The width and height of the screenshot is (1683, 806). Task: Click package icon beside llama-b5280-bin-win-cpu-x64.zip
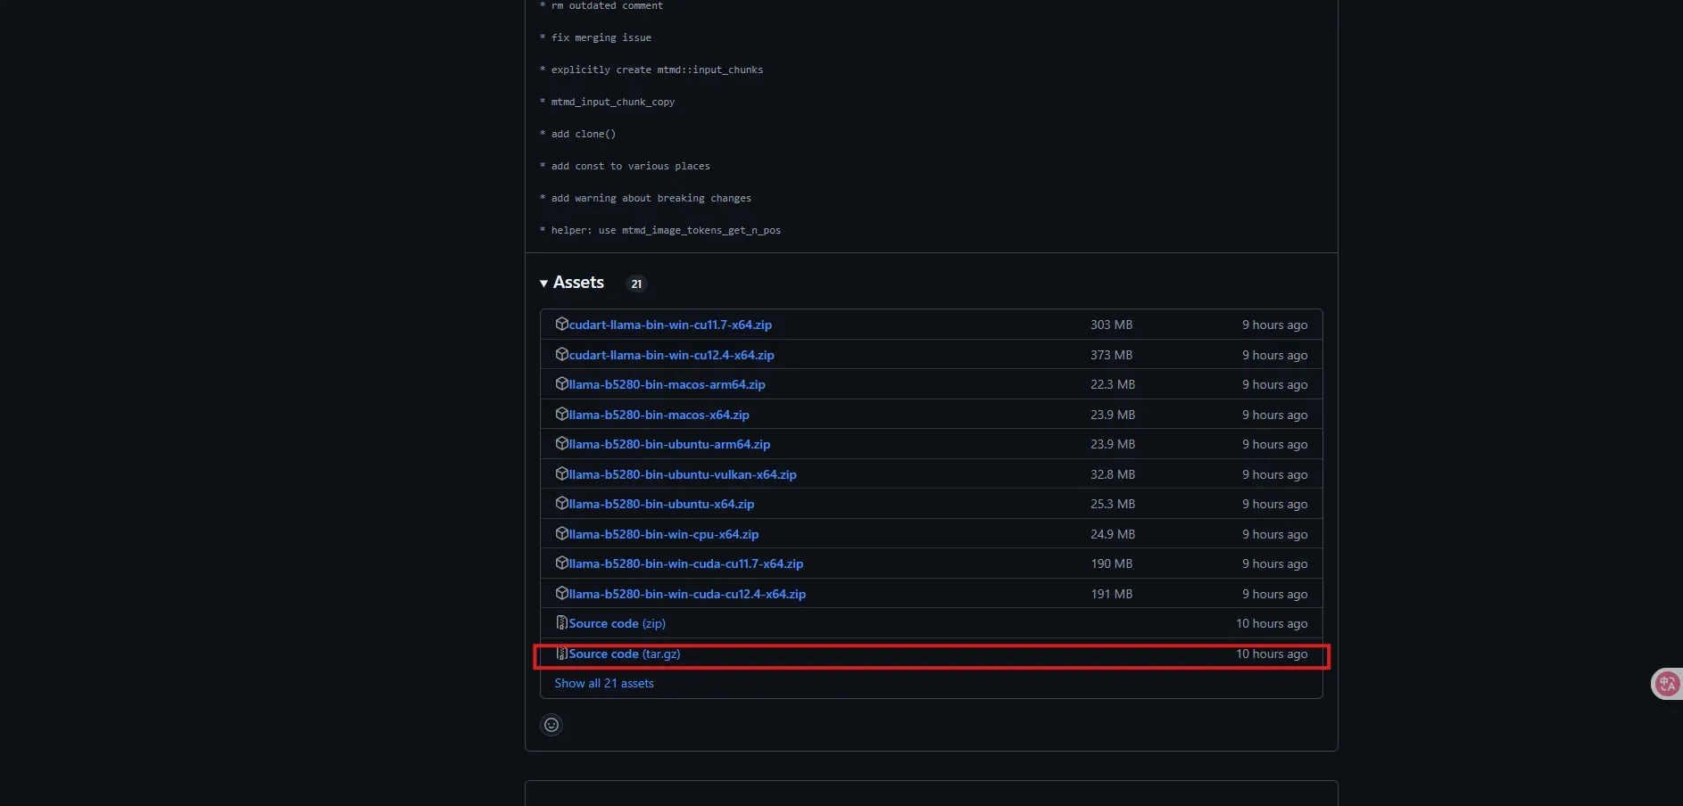tap(561, 533)
